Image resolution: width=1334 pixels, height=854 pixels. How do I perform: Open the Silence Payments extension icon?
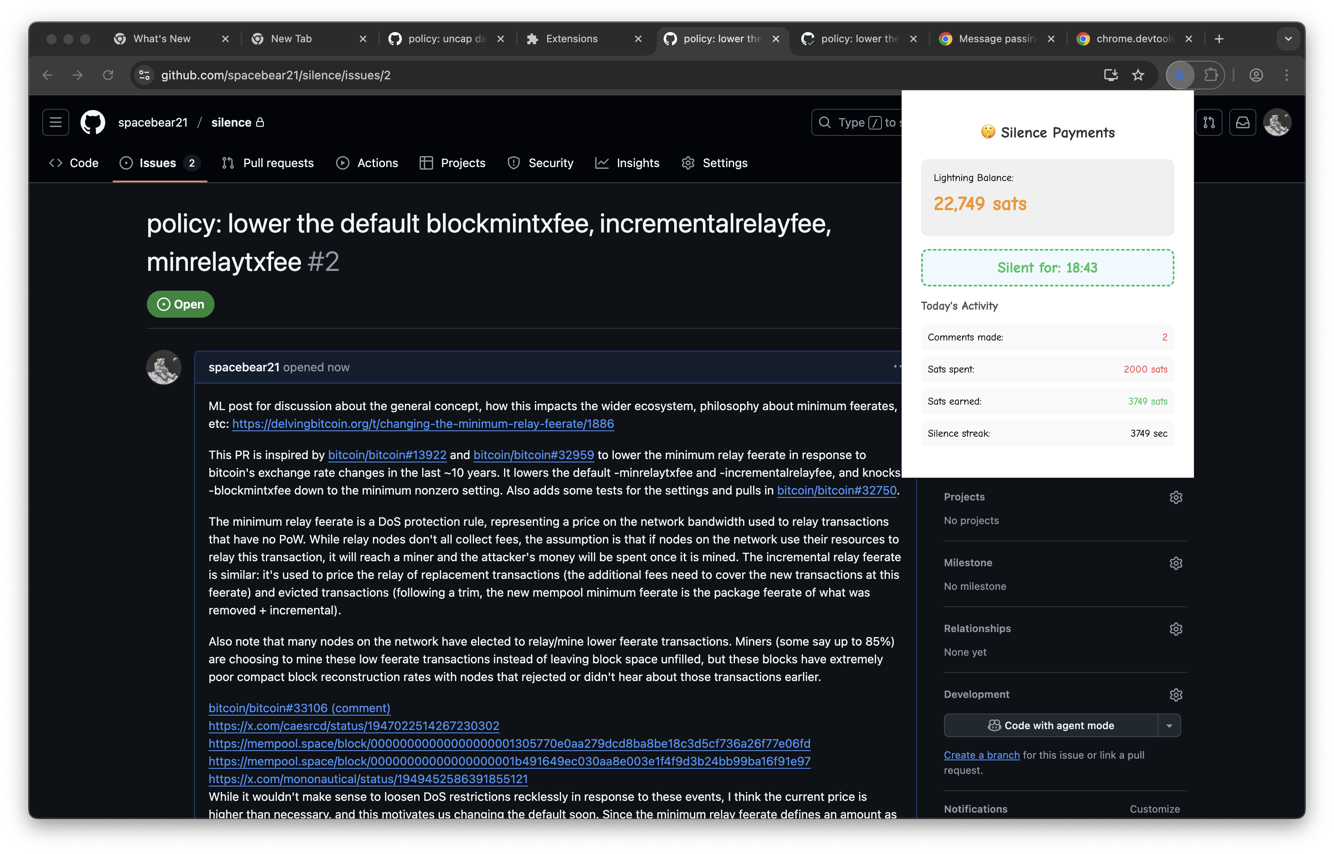[x=1180, y=75]
